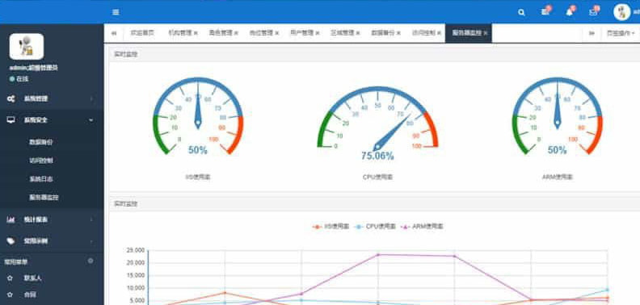The image size is (640, 305).
Task: Switch to the 欢迎首页 tab
Action: [142, 33]
